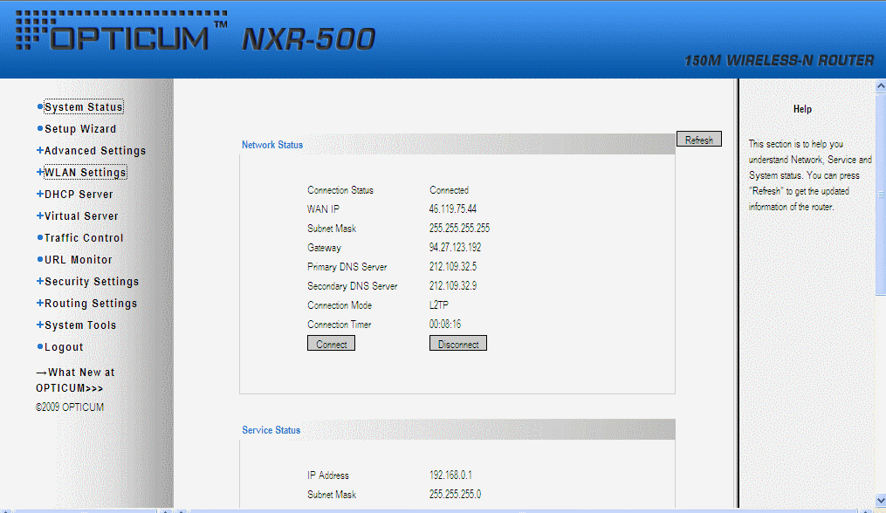Click the Network Status section heading
Screen dimensions: 886x513
(x=272, y=145)
